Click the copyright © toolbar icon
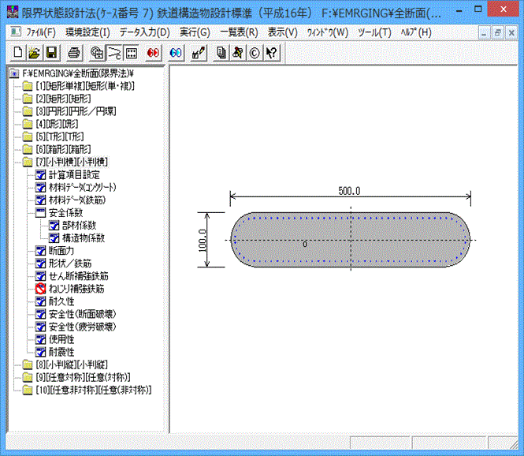524x456 pixels. (254, 53)
